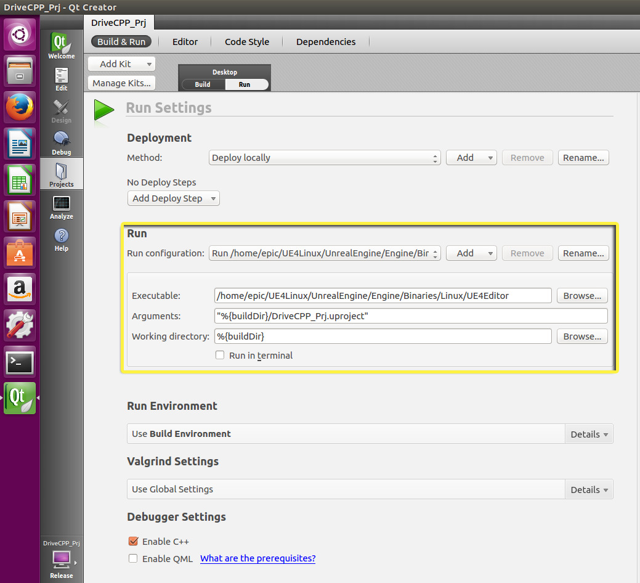This screenshot has width=640, height=583.
Task: Enable the Run in terminal checkbox
Action: [x=220, y=356]
